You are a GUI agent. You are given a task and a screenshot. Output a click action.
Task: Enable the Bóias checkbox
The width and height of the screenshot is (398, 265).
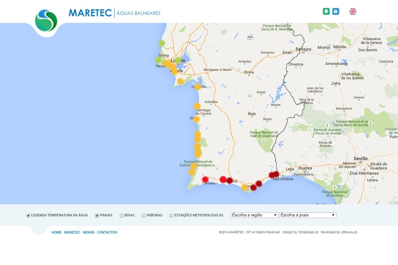(x=121, y=216)
